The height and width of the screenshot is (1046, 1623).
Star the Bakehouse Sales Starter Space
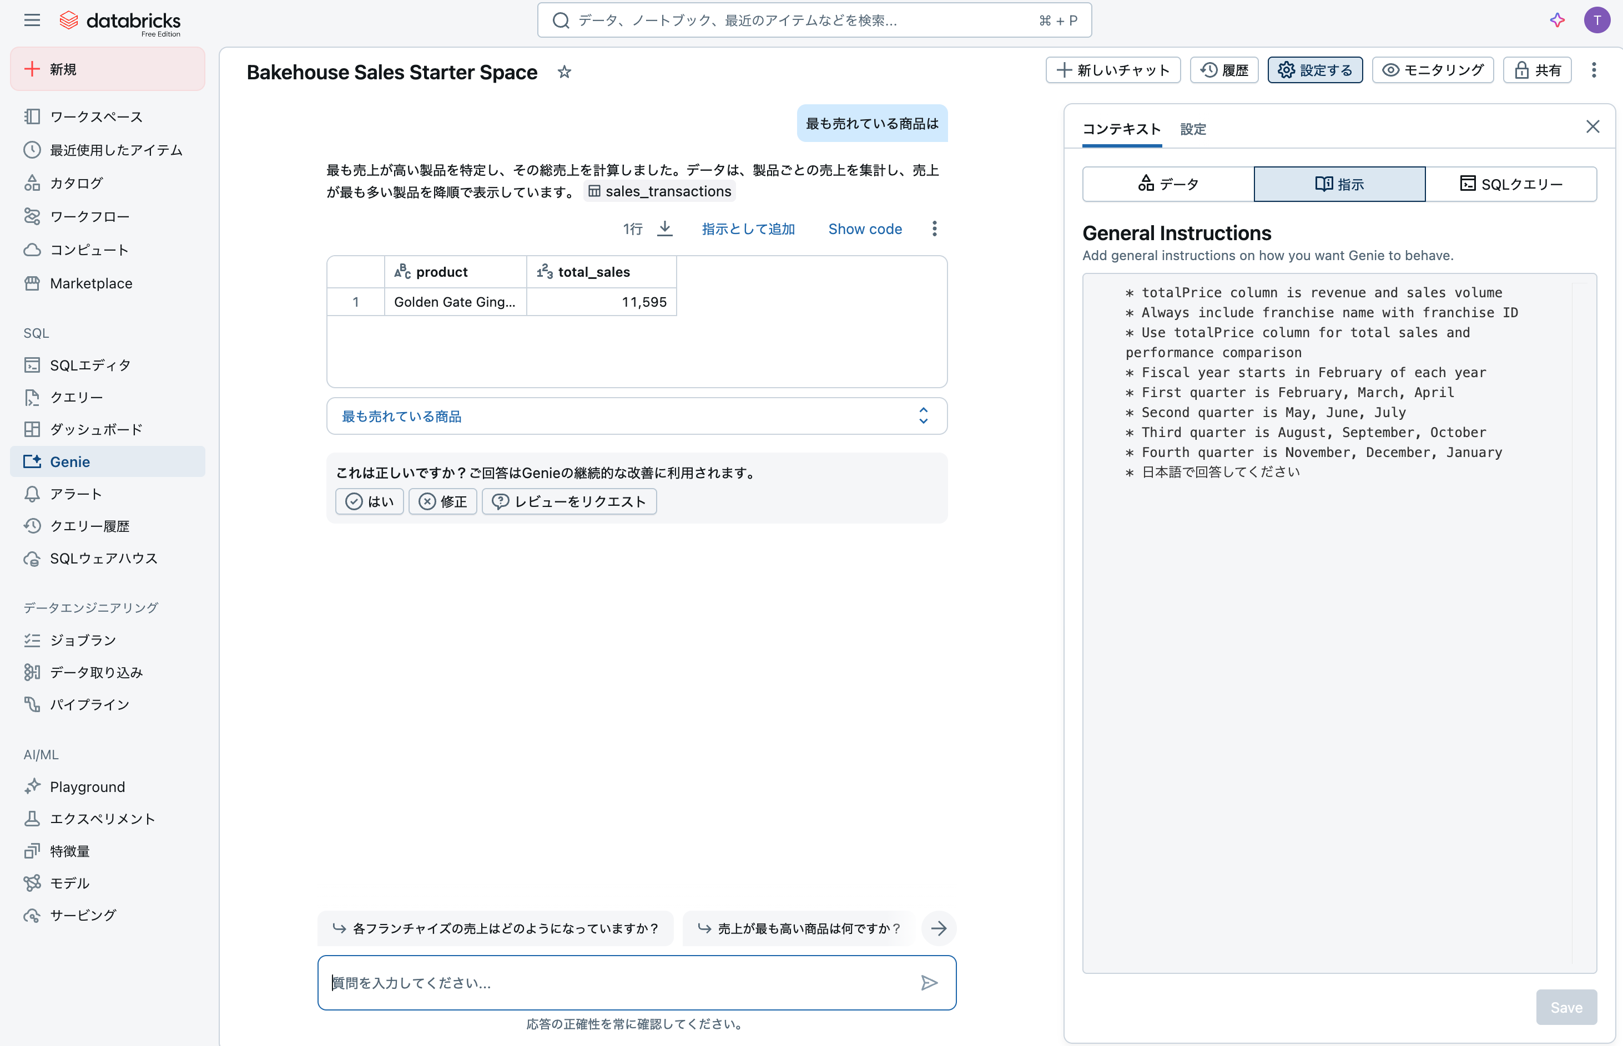click(x=564, y=72)
